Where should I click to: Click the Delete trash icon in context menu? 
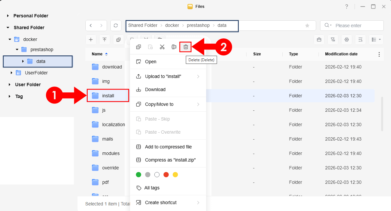[x=185, y=47]
